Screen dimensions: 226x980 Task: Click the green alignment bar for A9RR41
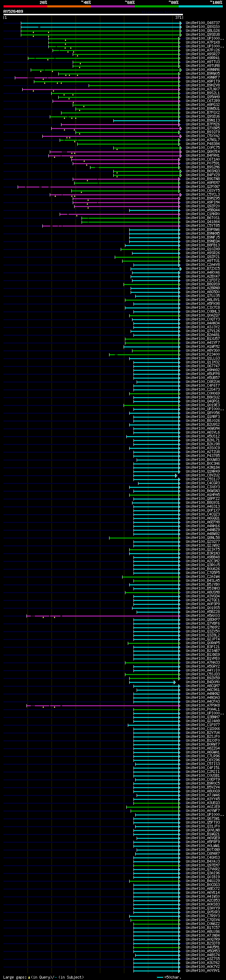(x=104, y=58)
